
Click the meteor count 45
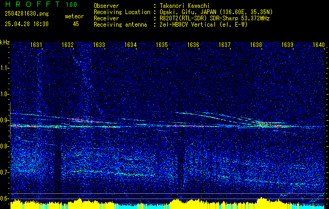(76, 24)
